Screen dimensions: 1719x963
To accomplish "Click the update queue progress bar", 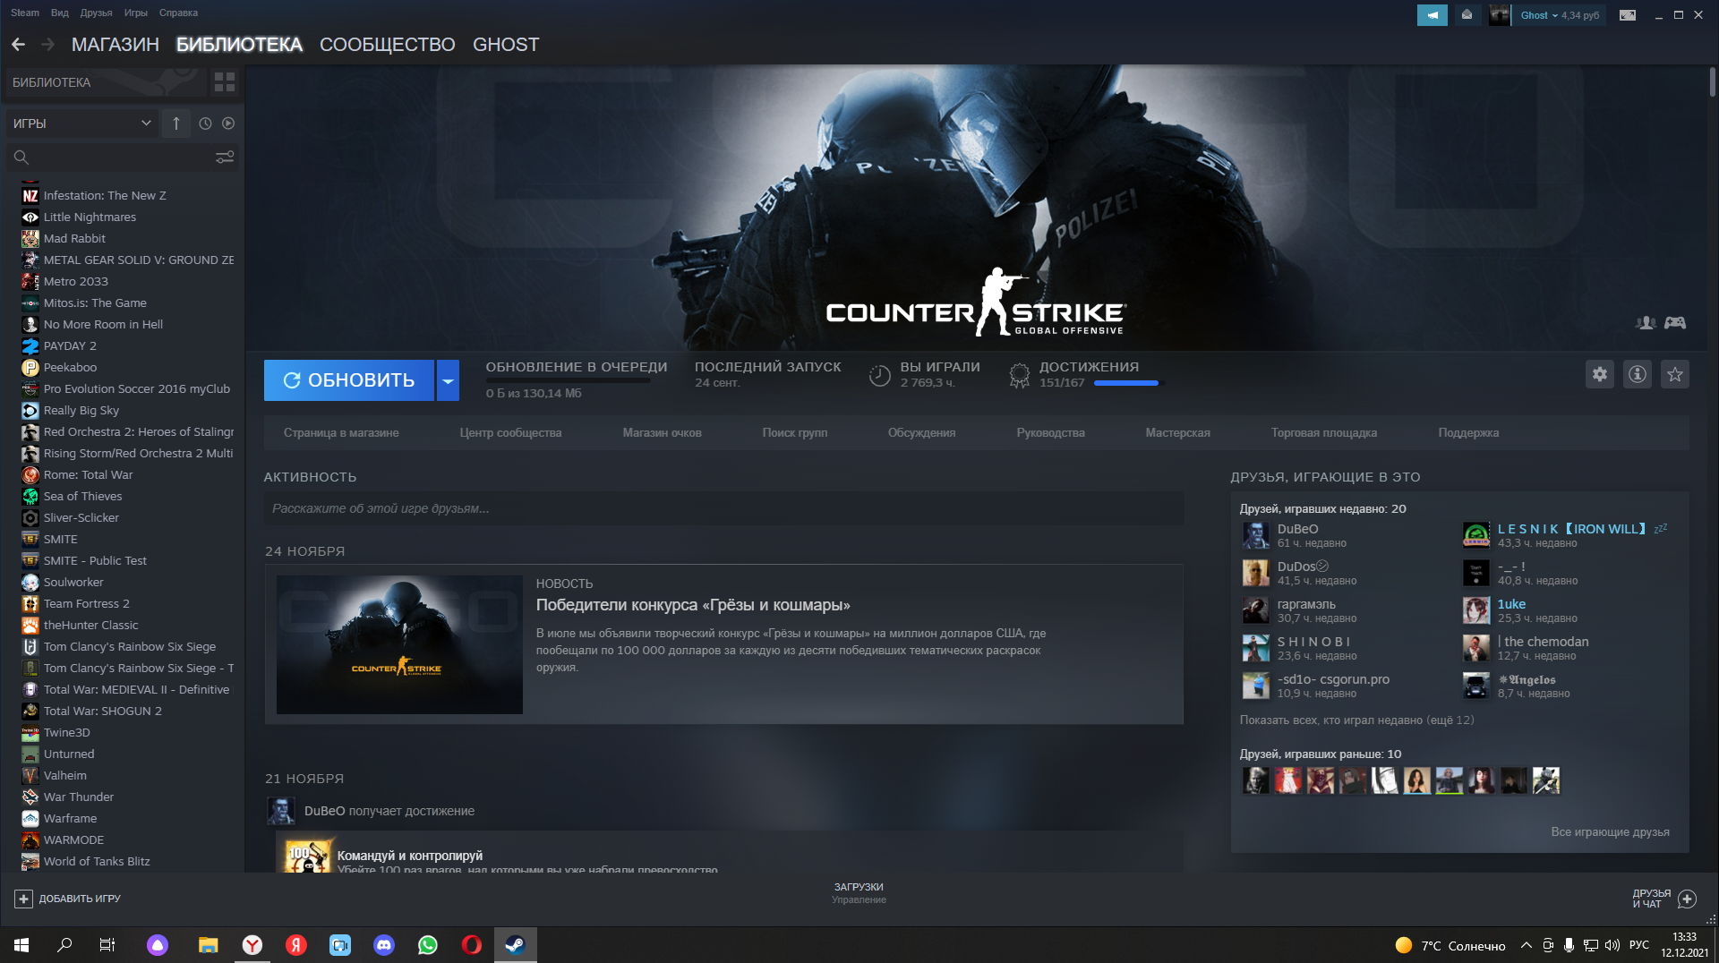I will click(x=568, y=380).
